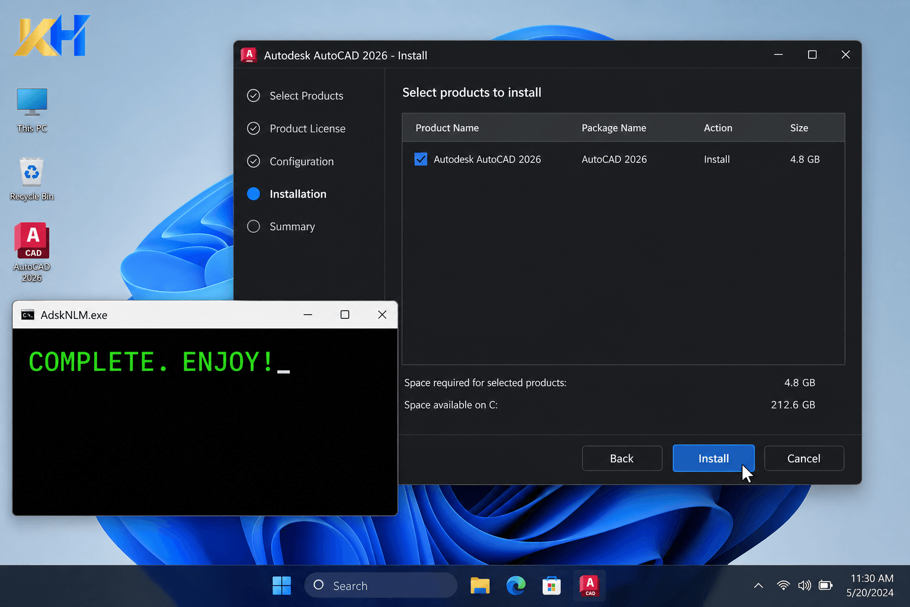Click the 212.6 GB available space value
The height and width of the screenshot is (607, 910).
click(x=793, y=405)
